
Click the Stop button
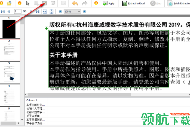pos(156,3)
